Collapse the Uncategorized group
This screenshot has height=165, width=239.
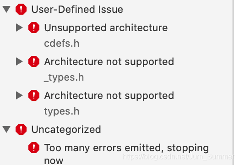(7, 129)
